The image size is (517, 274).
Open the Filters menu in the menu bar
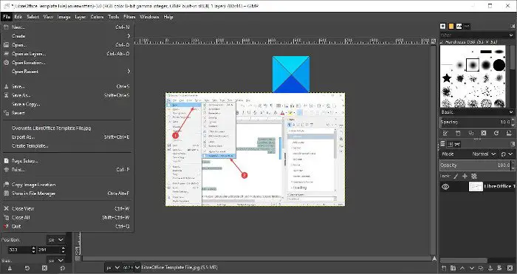coord(129,17)
